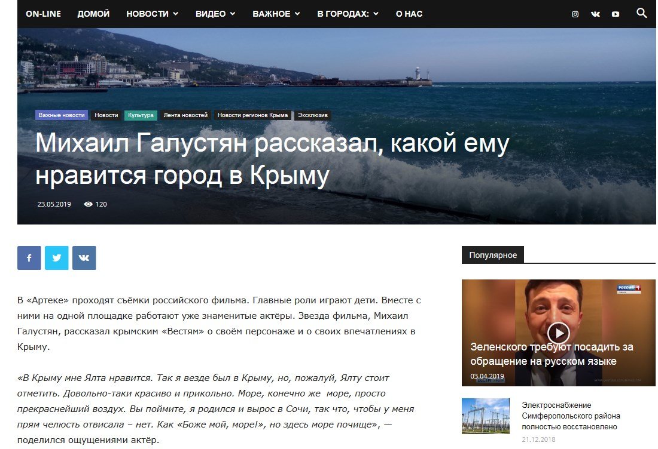Open the VK icon in header
The height and width of the screenshot is (449, 658).
(595, 14)
